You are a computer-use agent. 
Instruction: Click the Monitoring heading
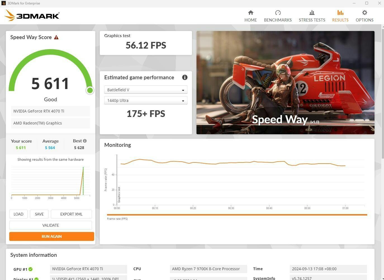(118, 145)
